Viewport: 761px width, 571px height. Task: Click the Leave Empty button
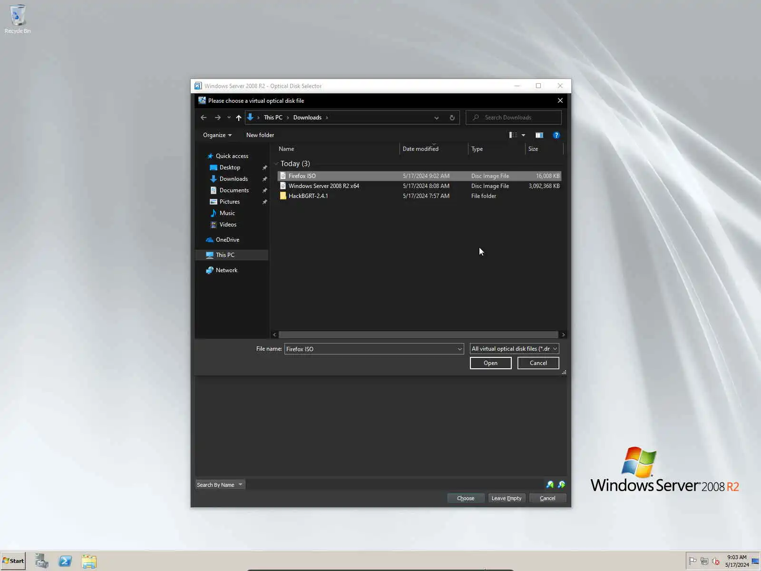click(507, 498)
